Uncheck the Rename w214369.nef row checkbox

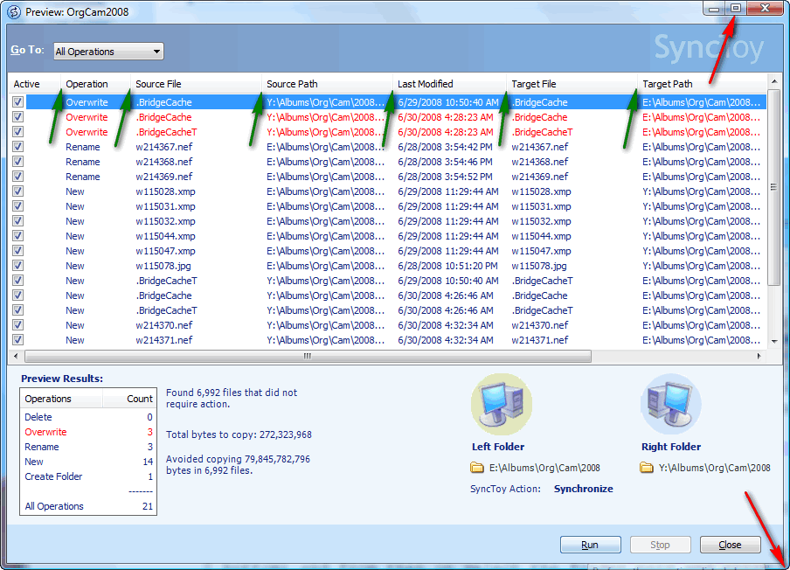pyautogui.click(x=18, y=177)
